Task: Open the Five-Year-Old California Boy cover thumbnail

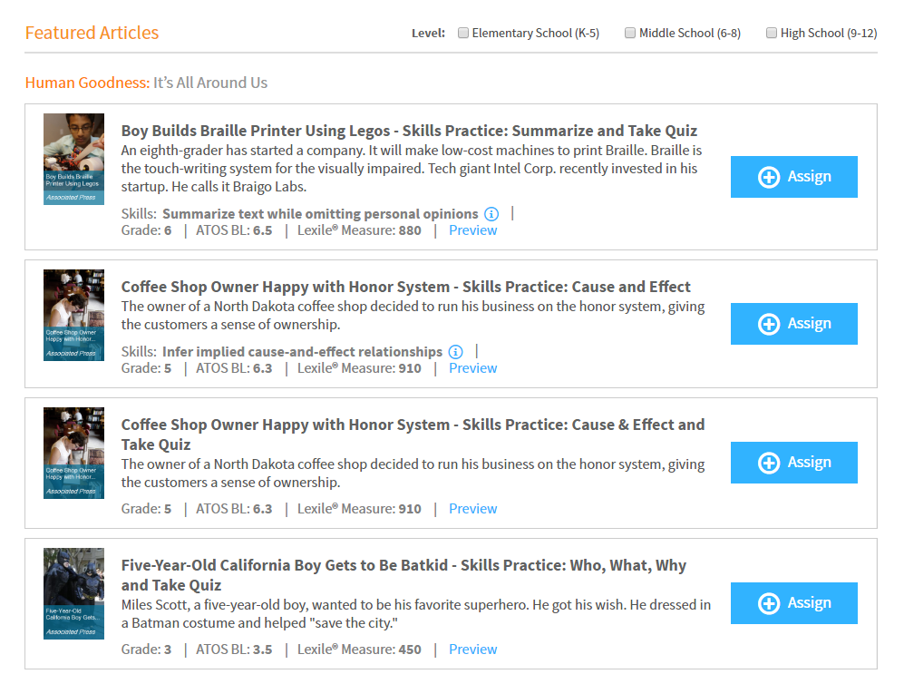Action: tap(73, 594)
